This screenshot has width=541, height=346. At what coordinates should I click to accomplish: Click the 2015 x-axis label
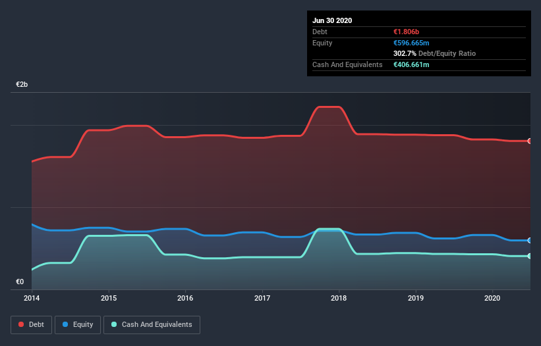tap(109, 298)
